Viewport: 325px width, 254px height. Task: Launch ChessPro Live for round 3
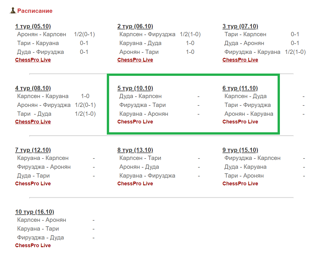pos(240,60)
